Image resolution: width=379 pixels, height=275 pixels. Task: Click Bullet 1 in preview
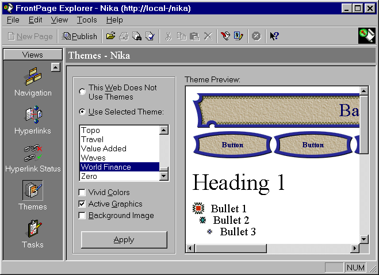pos(228,208)
